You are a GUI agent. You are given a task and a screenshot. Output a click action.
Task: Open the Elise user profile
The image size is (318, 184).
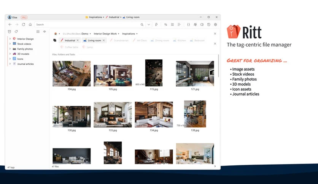[x=13, y=17]
